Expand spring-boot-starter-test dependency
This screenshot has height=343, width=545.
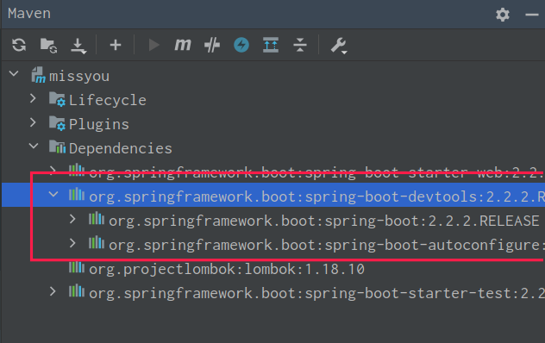53,291
